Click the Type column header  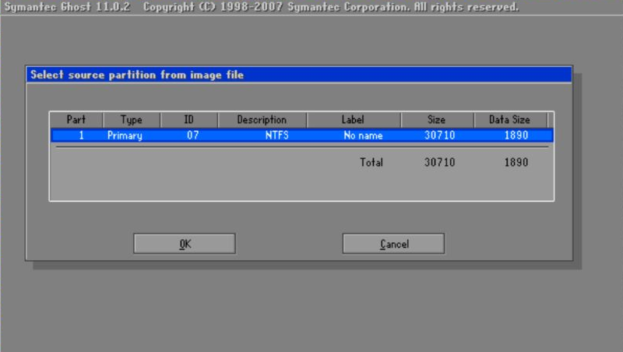132,120
